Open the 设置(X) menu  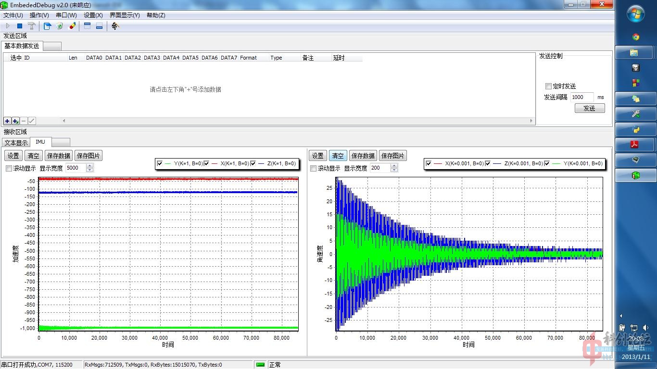coord(93,15)
